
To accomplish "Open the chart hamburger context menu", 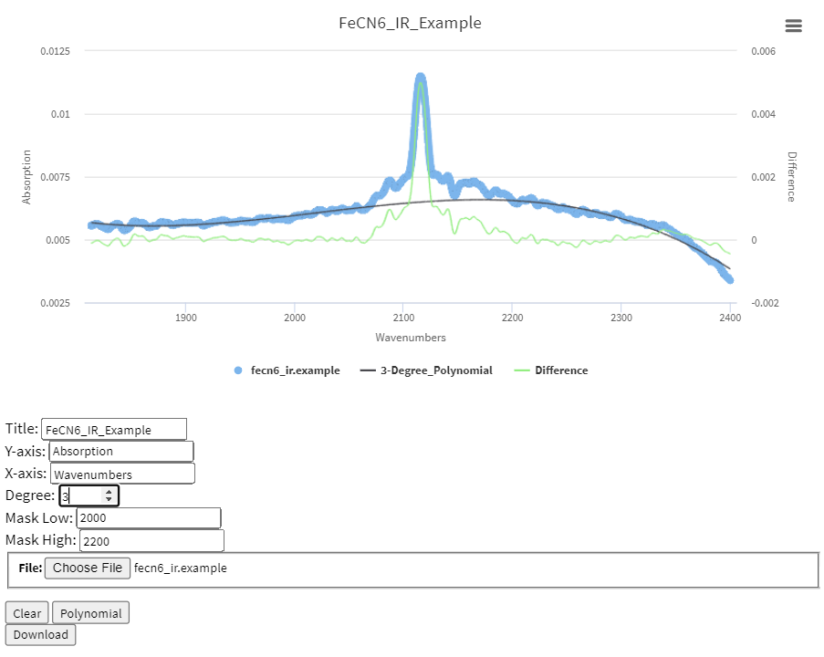I will click(x=793, y=26).
